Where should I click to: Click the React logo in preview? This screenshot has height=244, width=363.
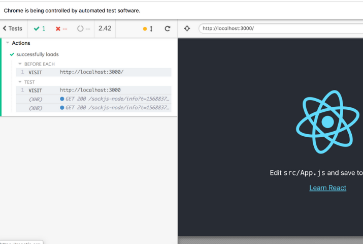coord(327,122)
